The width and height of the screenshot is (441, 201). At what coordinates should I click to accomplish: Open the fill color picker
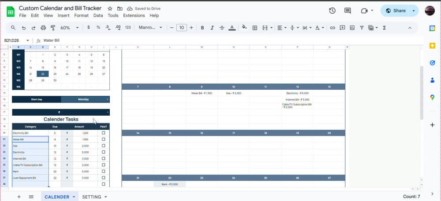[244, 27]
